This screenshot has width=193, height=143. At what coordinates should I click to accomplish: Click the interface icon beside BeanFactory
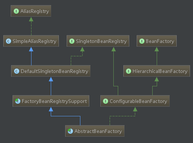(142, 41)
